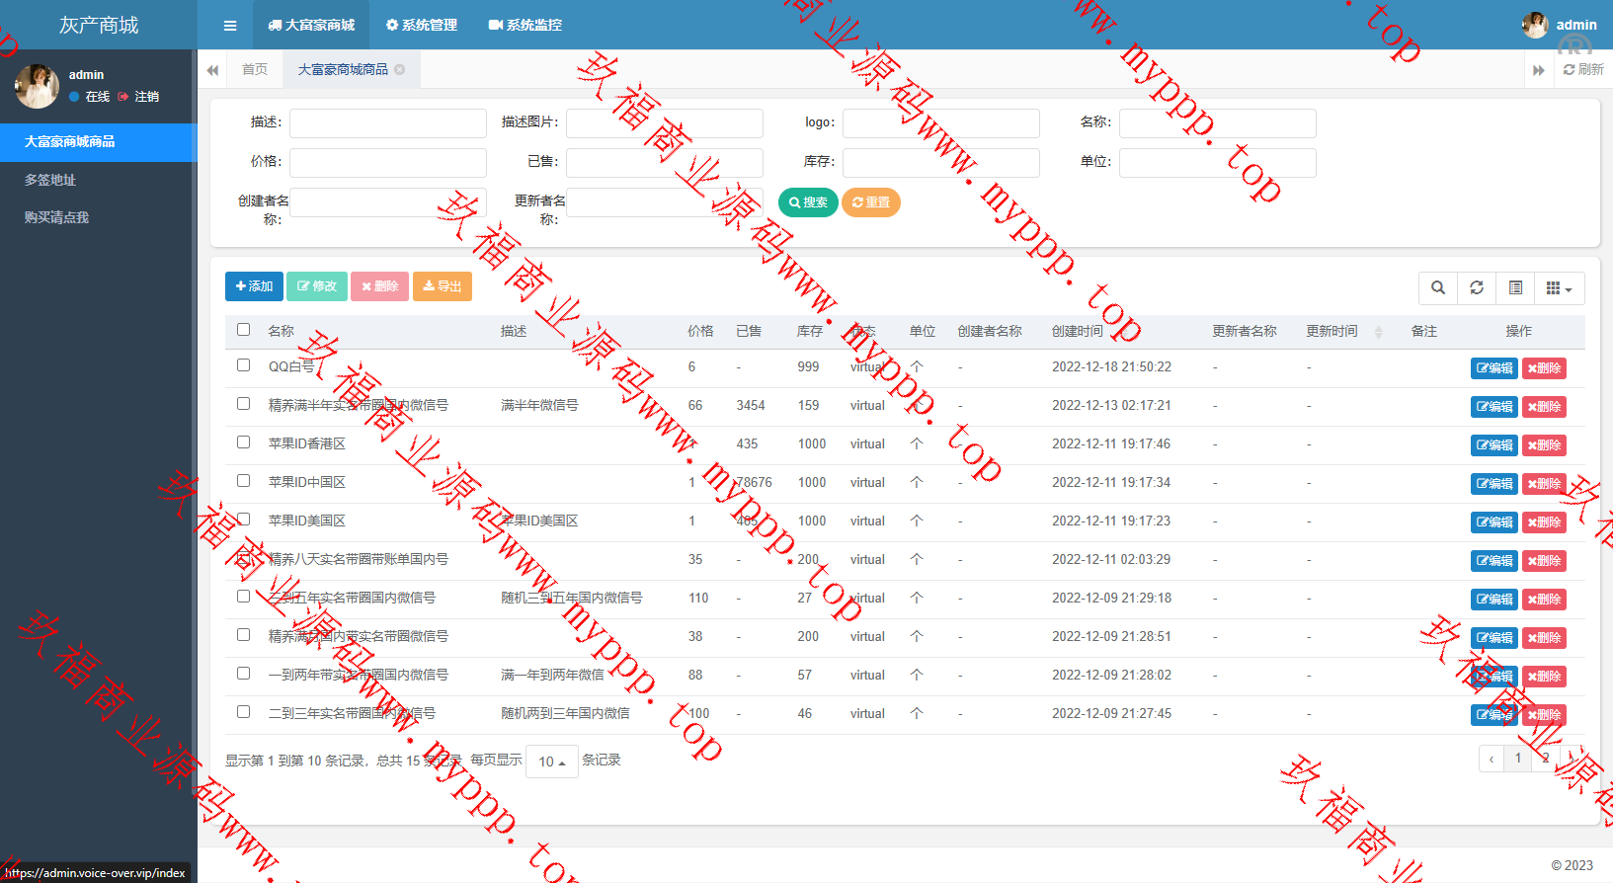The image size is (1613, 883).
Task: Click the admin avatar in top bar
Action: pos(1535,26)
